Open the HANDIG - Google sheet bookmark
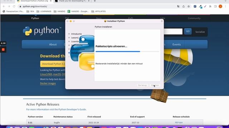 point(78,11)
